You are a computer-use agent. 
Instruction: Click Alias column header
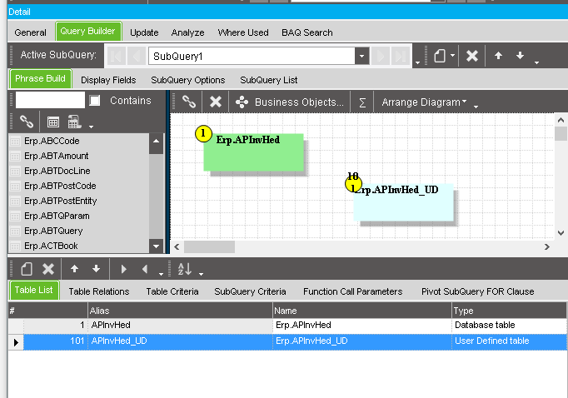(180, 311)
